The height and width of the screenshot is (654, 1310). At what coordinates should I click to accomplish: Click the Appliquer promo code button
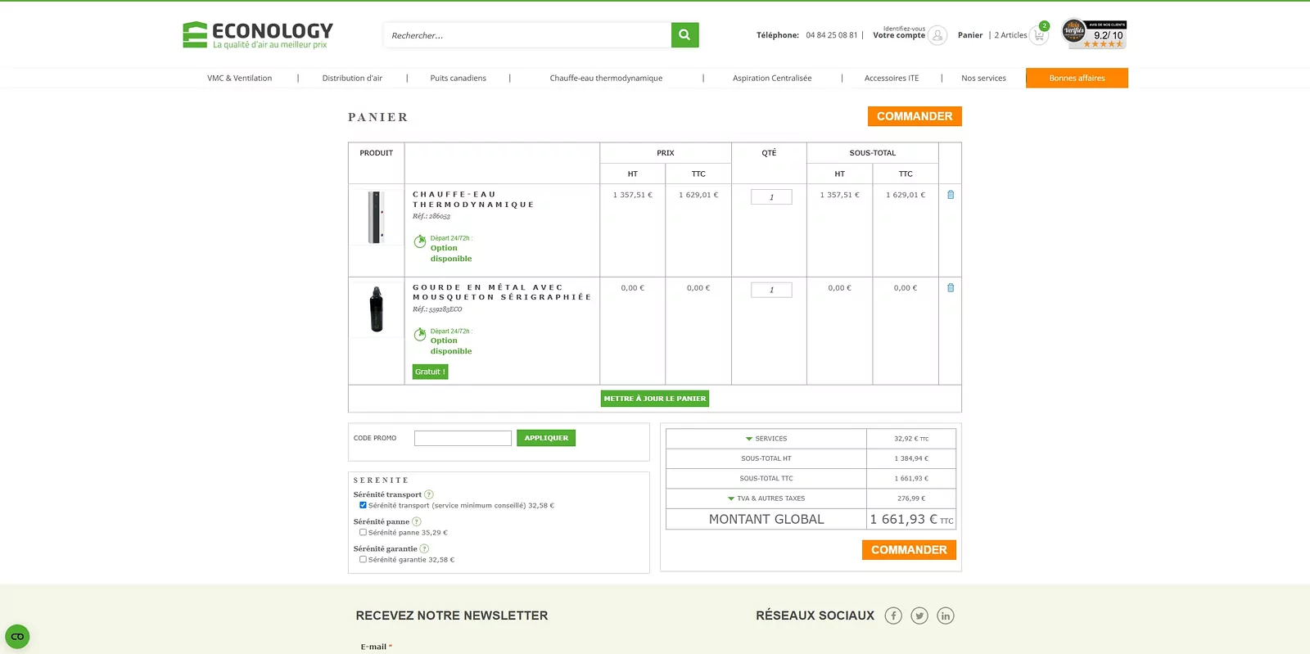(x=546, y=438)
